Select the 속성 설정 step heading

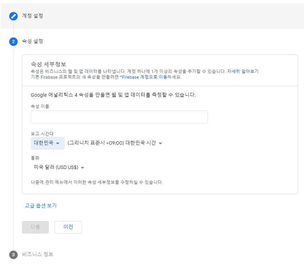pos(33,41)
